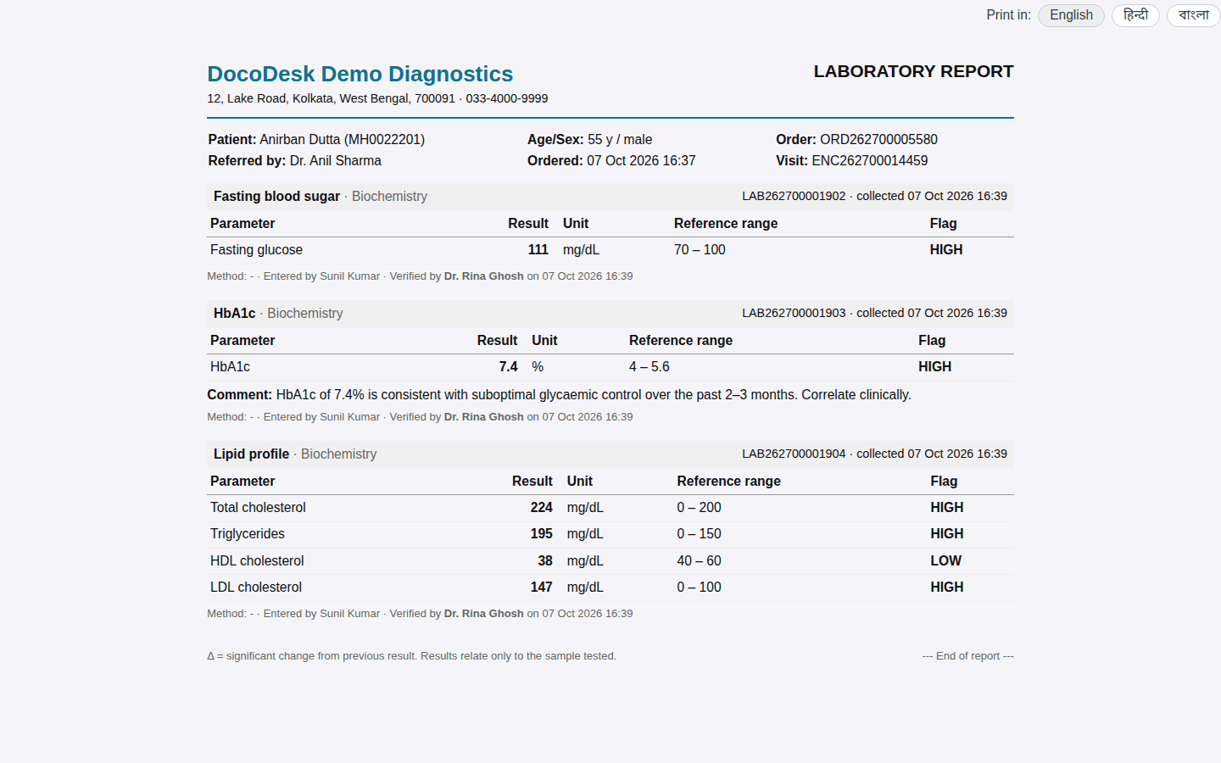The height and width of the screenshot is (763, 1221).
Task: Click the Total cholesterol parameter row
Action: 610,507
